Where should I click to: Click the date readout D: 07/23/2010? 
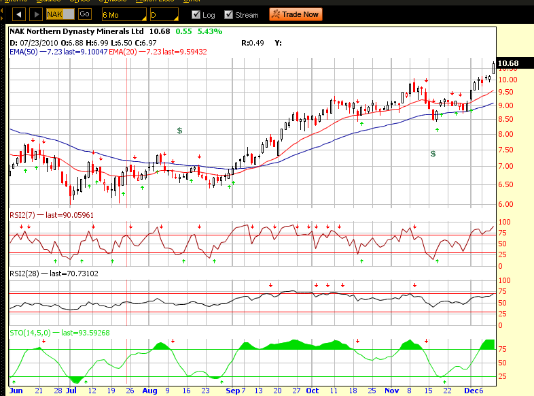pyautogui.click(x=34, y=43)
